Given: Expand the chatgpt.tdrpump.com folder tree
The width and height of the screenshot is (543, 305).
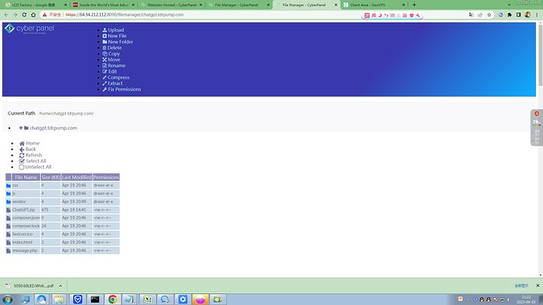Looking at the screenshot, I should (20, 128).
